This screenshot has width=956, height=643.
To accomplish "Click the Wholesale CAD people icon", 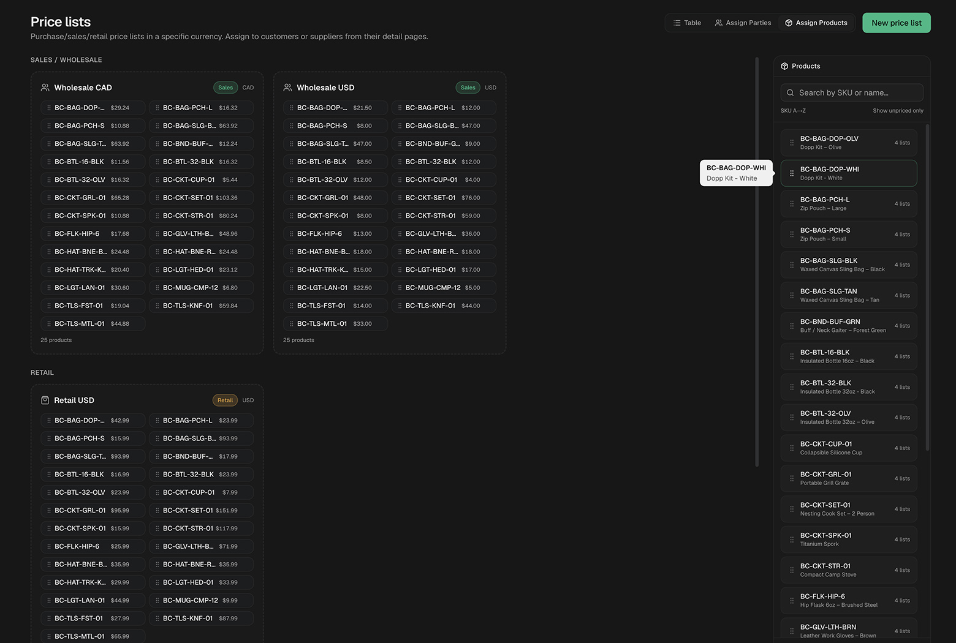I will 45,88.
